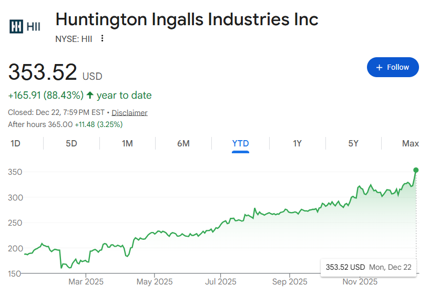Screen dimensions: 429x296
Task: Open the Disclaimer link
Action: click(129, 113)
